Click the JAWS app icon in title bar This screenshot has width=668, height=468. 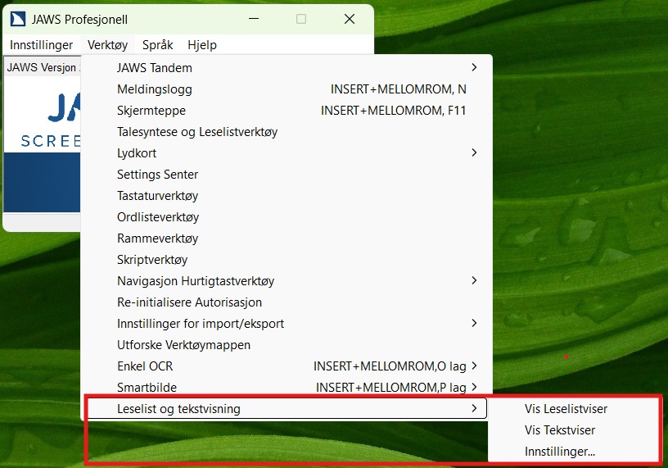point(17,19)
